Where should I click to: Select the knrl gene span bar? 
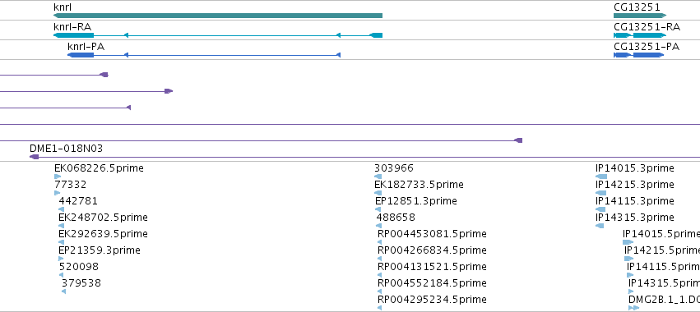pyautogui.click(x=218, y=16)
